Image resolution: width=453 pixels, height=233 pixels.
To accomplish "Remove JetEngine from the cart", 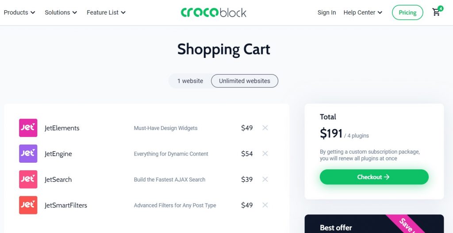I will pos(265,153).
